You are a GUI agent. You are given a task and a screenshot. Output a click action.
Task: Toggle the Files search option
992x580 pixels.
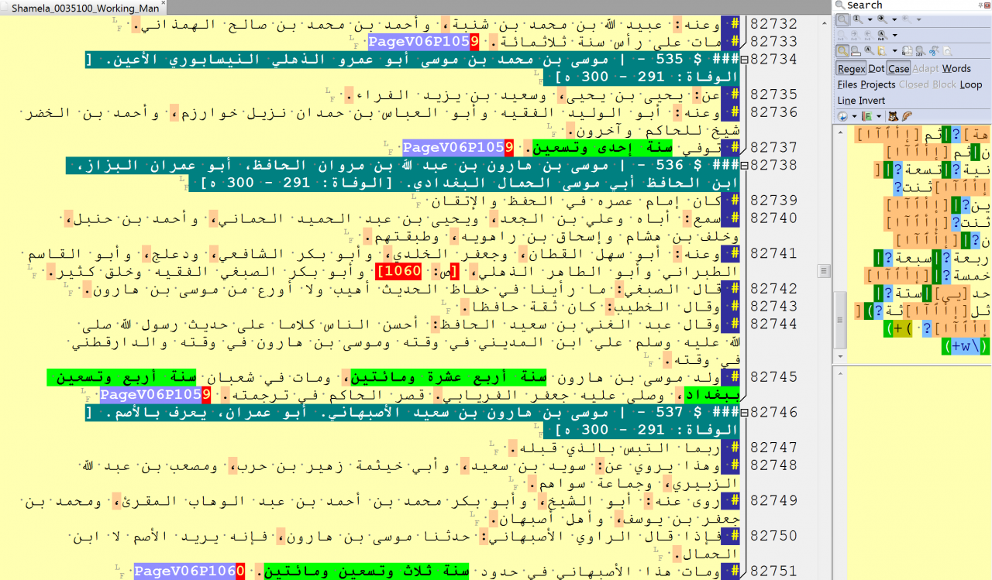point(847,84)
